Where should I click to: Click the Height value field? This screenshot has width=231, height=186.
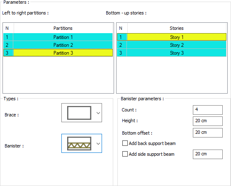(x=208, y=121)
